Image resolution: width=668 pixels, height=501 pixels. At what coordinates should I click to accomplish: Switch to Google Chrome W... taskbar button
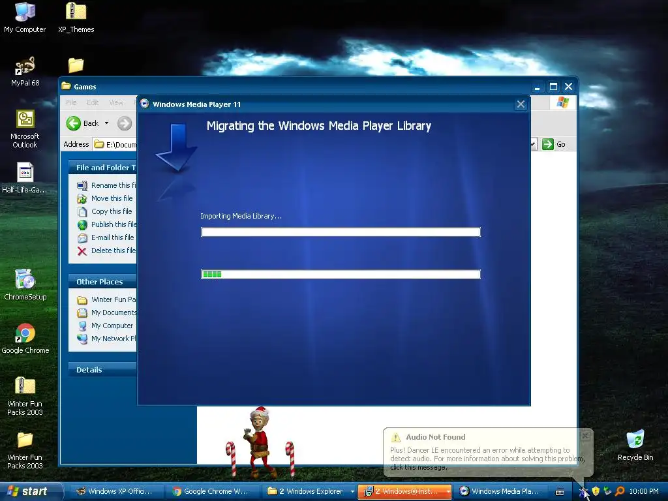click(211, 491)
